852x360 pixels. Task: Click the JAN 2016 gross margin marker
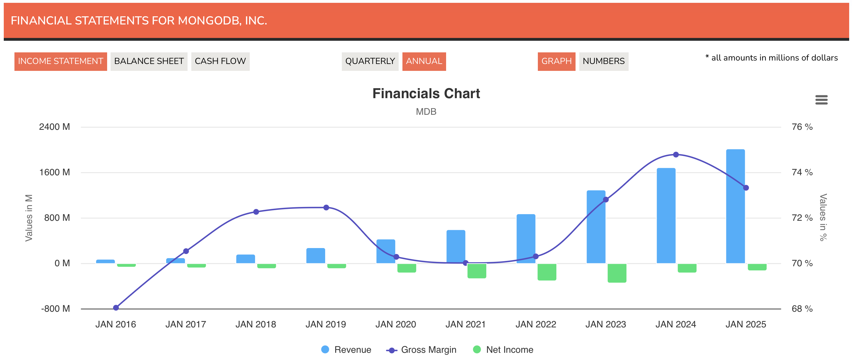116,308
